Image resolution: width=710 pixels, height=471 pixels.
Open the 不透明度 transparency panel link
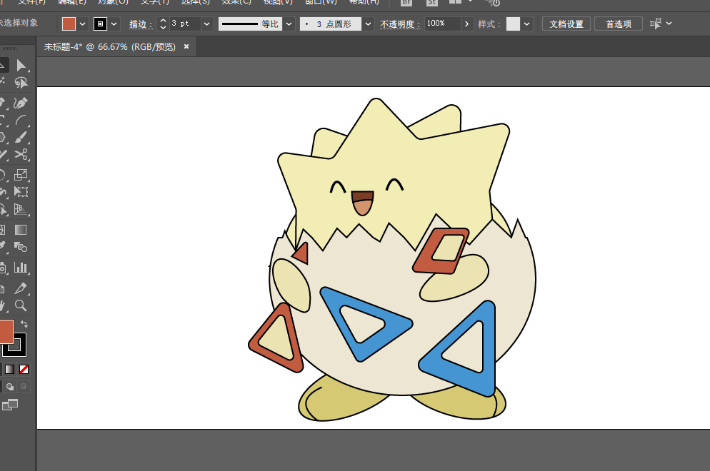pos(400,24)
